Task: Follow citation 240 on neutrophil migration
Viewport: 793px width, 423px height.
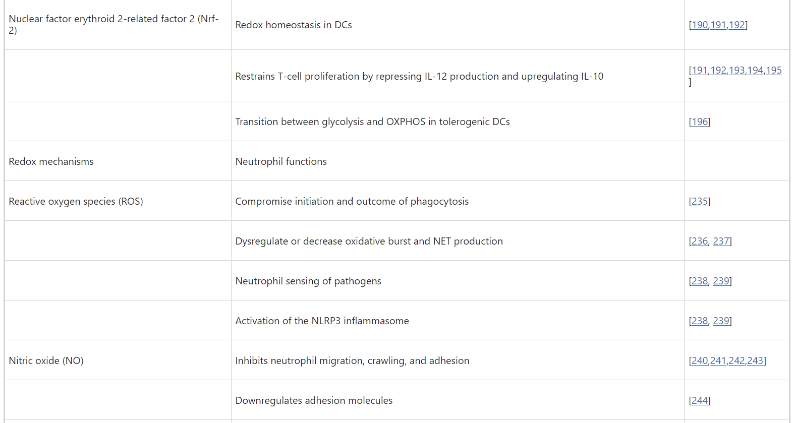Action: pyautogui.click(x=700, y=361)
